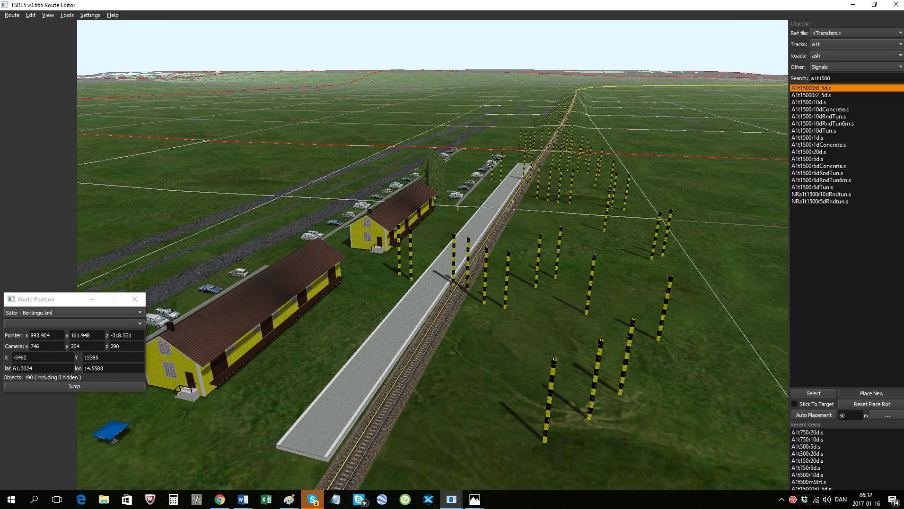Expand the Ref file dropdown
Image resolution: width=904 pixels, height=509 pixels.
(x=857, y=33)
